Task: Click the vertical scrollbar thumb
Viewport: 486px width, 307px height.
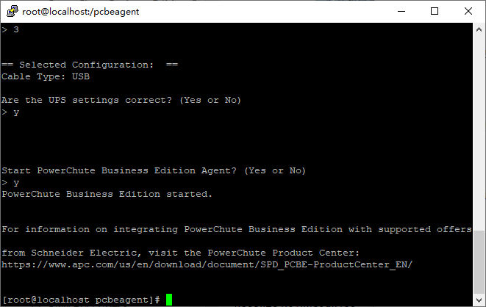Action: tap(479, 261)
